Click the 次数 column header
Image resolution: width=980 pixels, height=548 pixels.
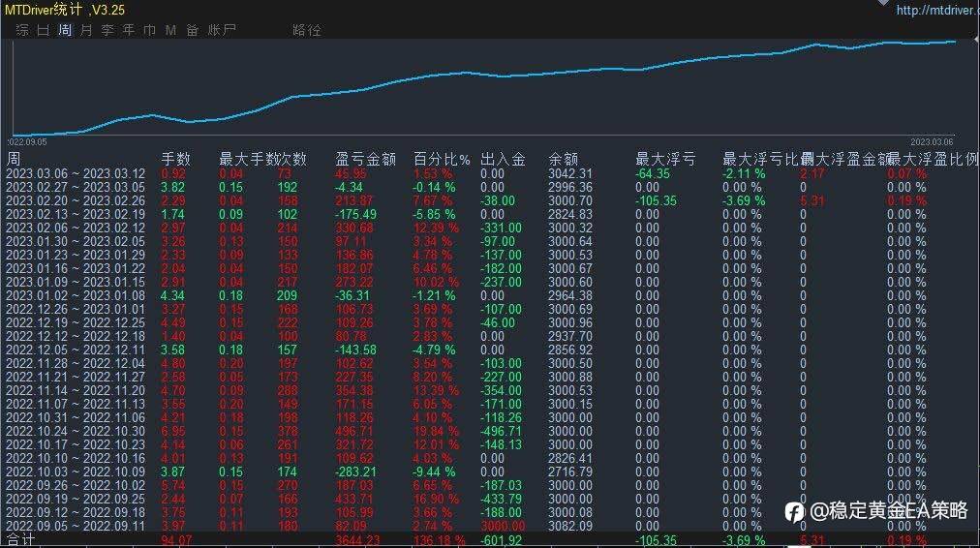click(x=292, y=160)
